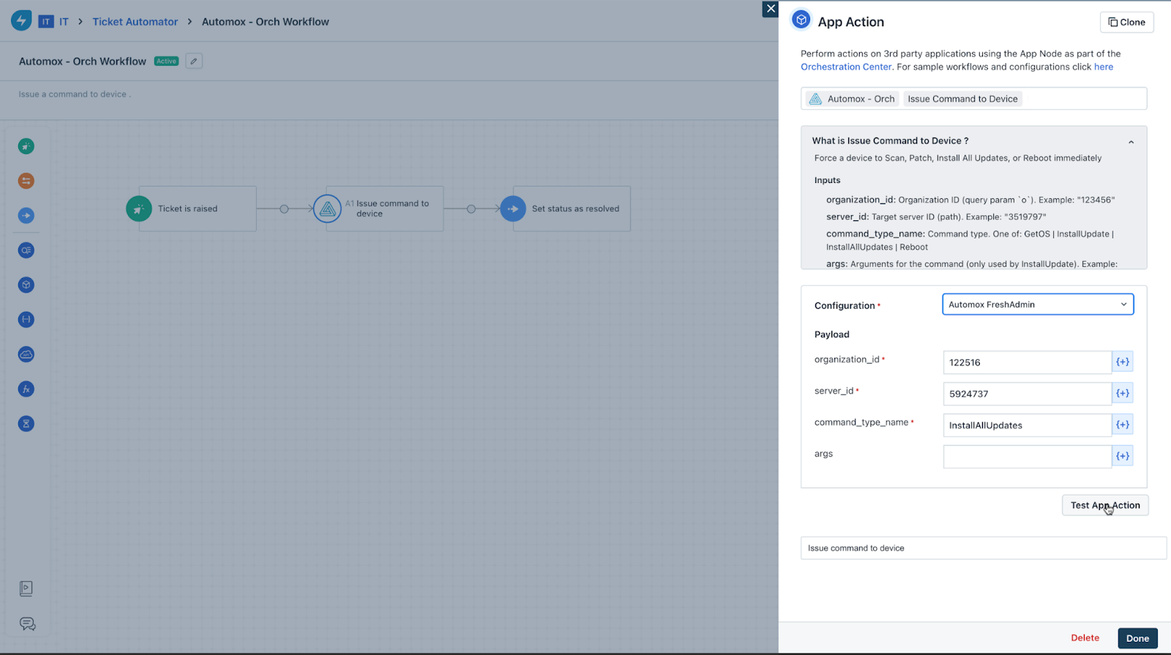Screen dimensions: 1171x655
Task: Select the A1 Issue command to device node label
Action: 387,209
